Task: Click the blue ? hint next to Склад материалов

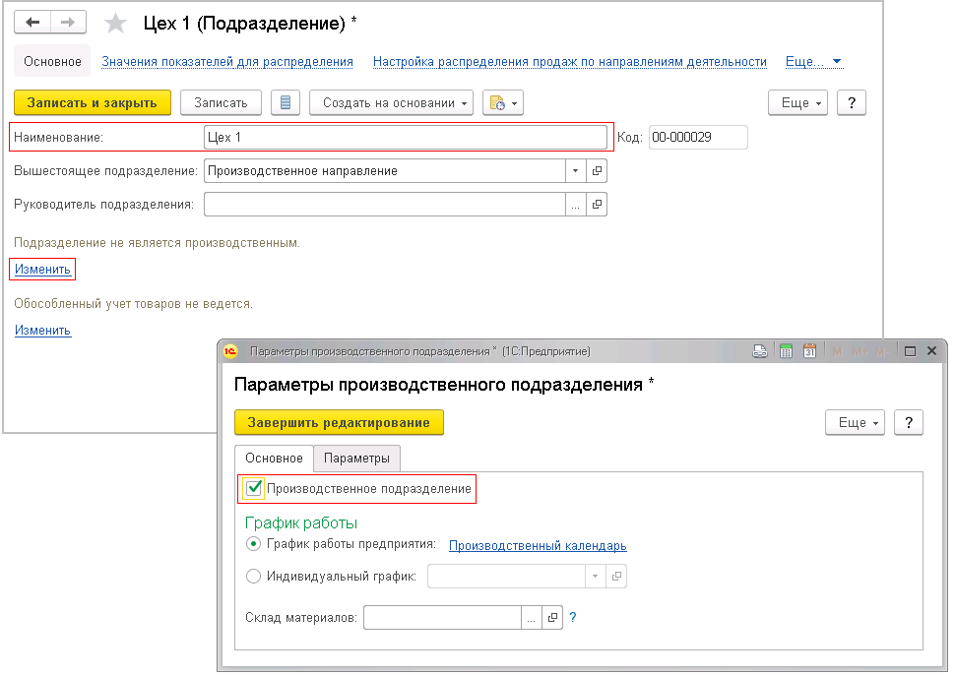Action: point(572,617)
